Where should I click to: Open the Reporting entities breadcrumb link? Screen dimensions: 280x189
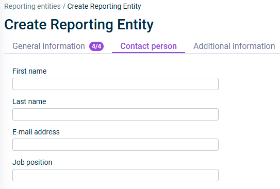click(x=32, y=6)
